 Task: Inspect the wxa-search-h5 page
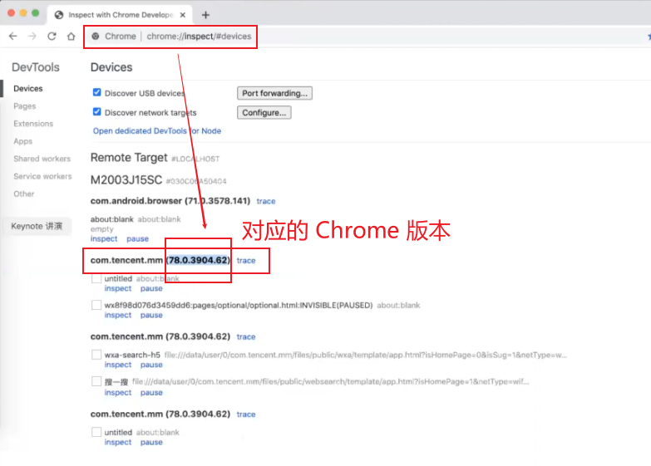(x=118, y=365)
